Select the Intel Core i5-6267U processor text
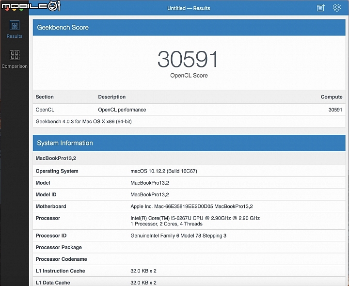 point(195,218)
